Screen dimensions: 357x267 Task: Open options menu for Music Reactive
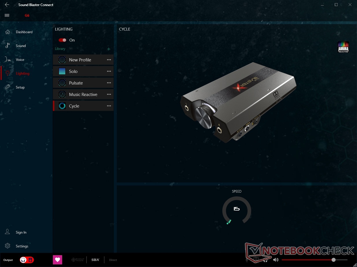point(109,94)
